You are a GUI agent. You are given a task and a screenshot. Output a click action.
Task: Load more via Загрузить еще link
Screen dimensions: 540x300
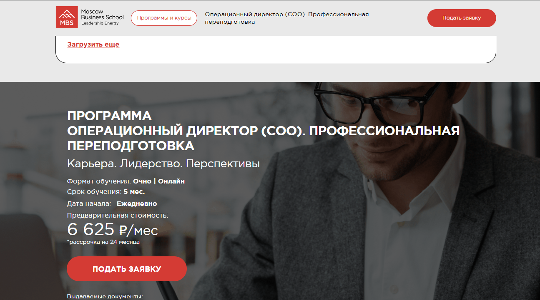93,45
